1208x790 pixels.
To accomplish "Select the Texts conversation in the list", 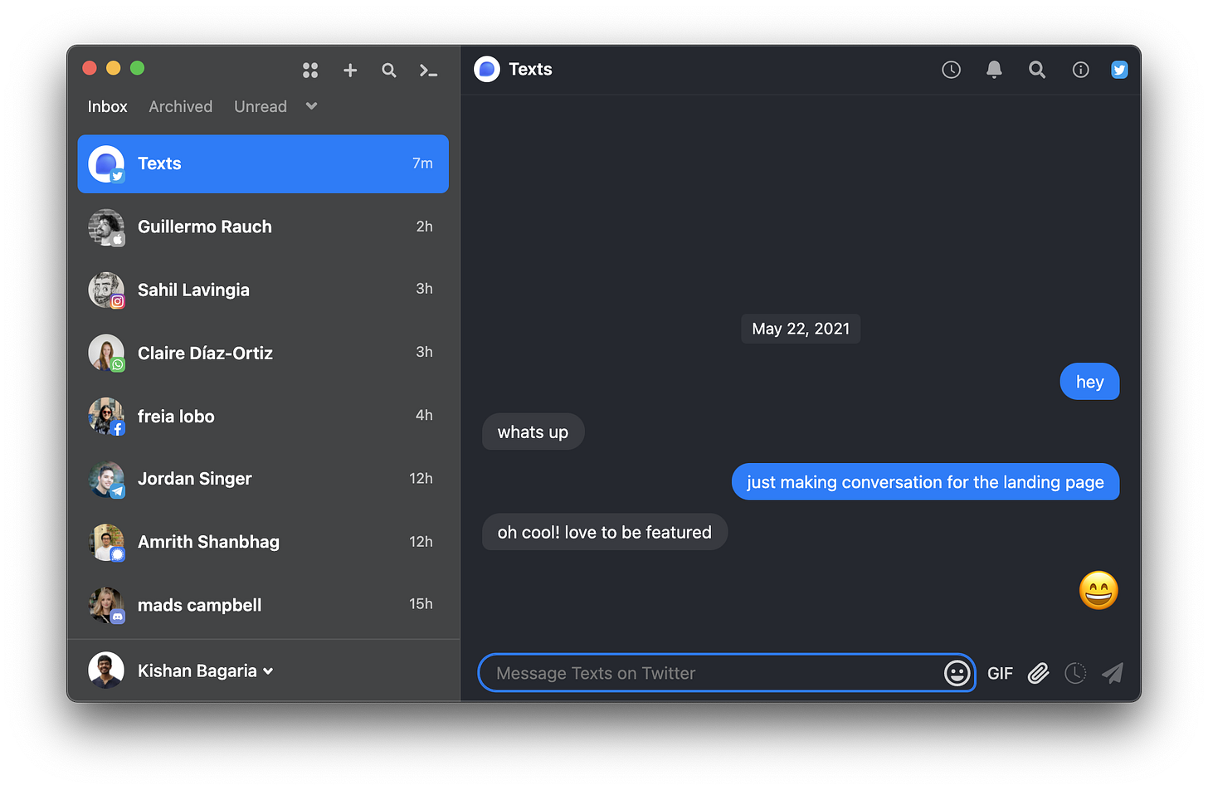I will (263, 163).
